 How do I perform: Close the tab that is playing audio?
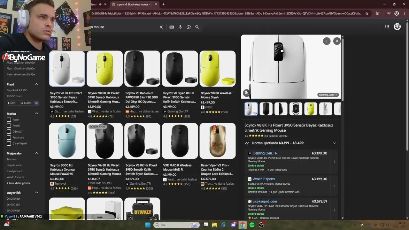[x=105, y=4]
